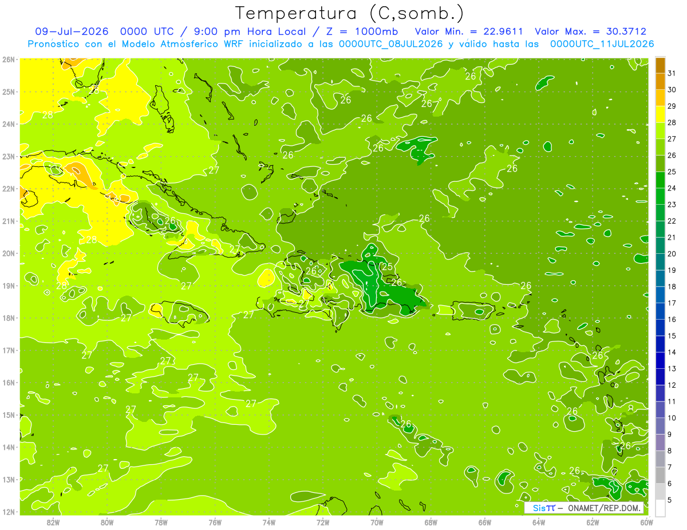Click the colorbar label 23
687x530 pixels.
(x=672, y=205)
